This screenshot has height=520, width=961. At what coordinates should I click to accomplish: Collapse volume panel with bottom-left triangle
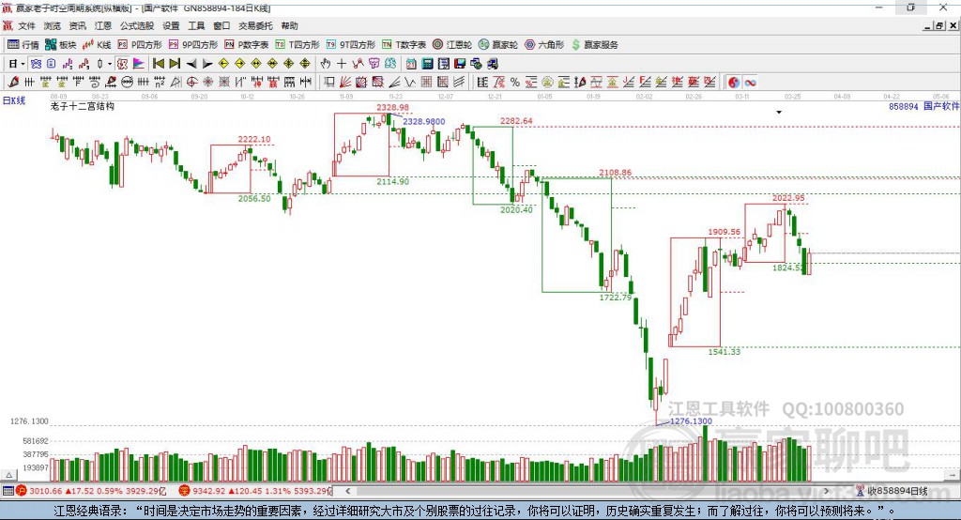(x=8, y=475)
